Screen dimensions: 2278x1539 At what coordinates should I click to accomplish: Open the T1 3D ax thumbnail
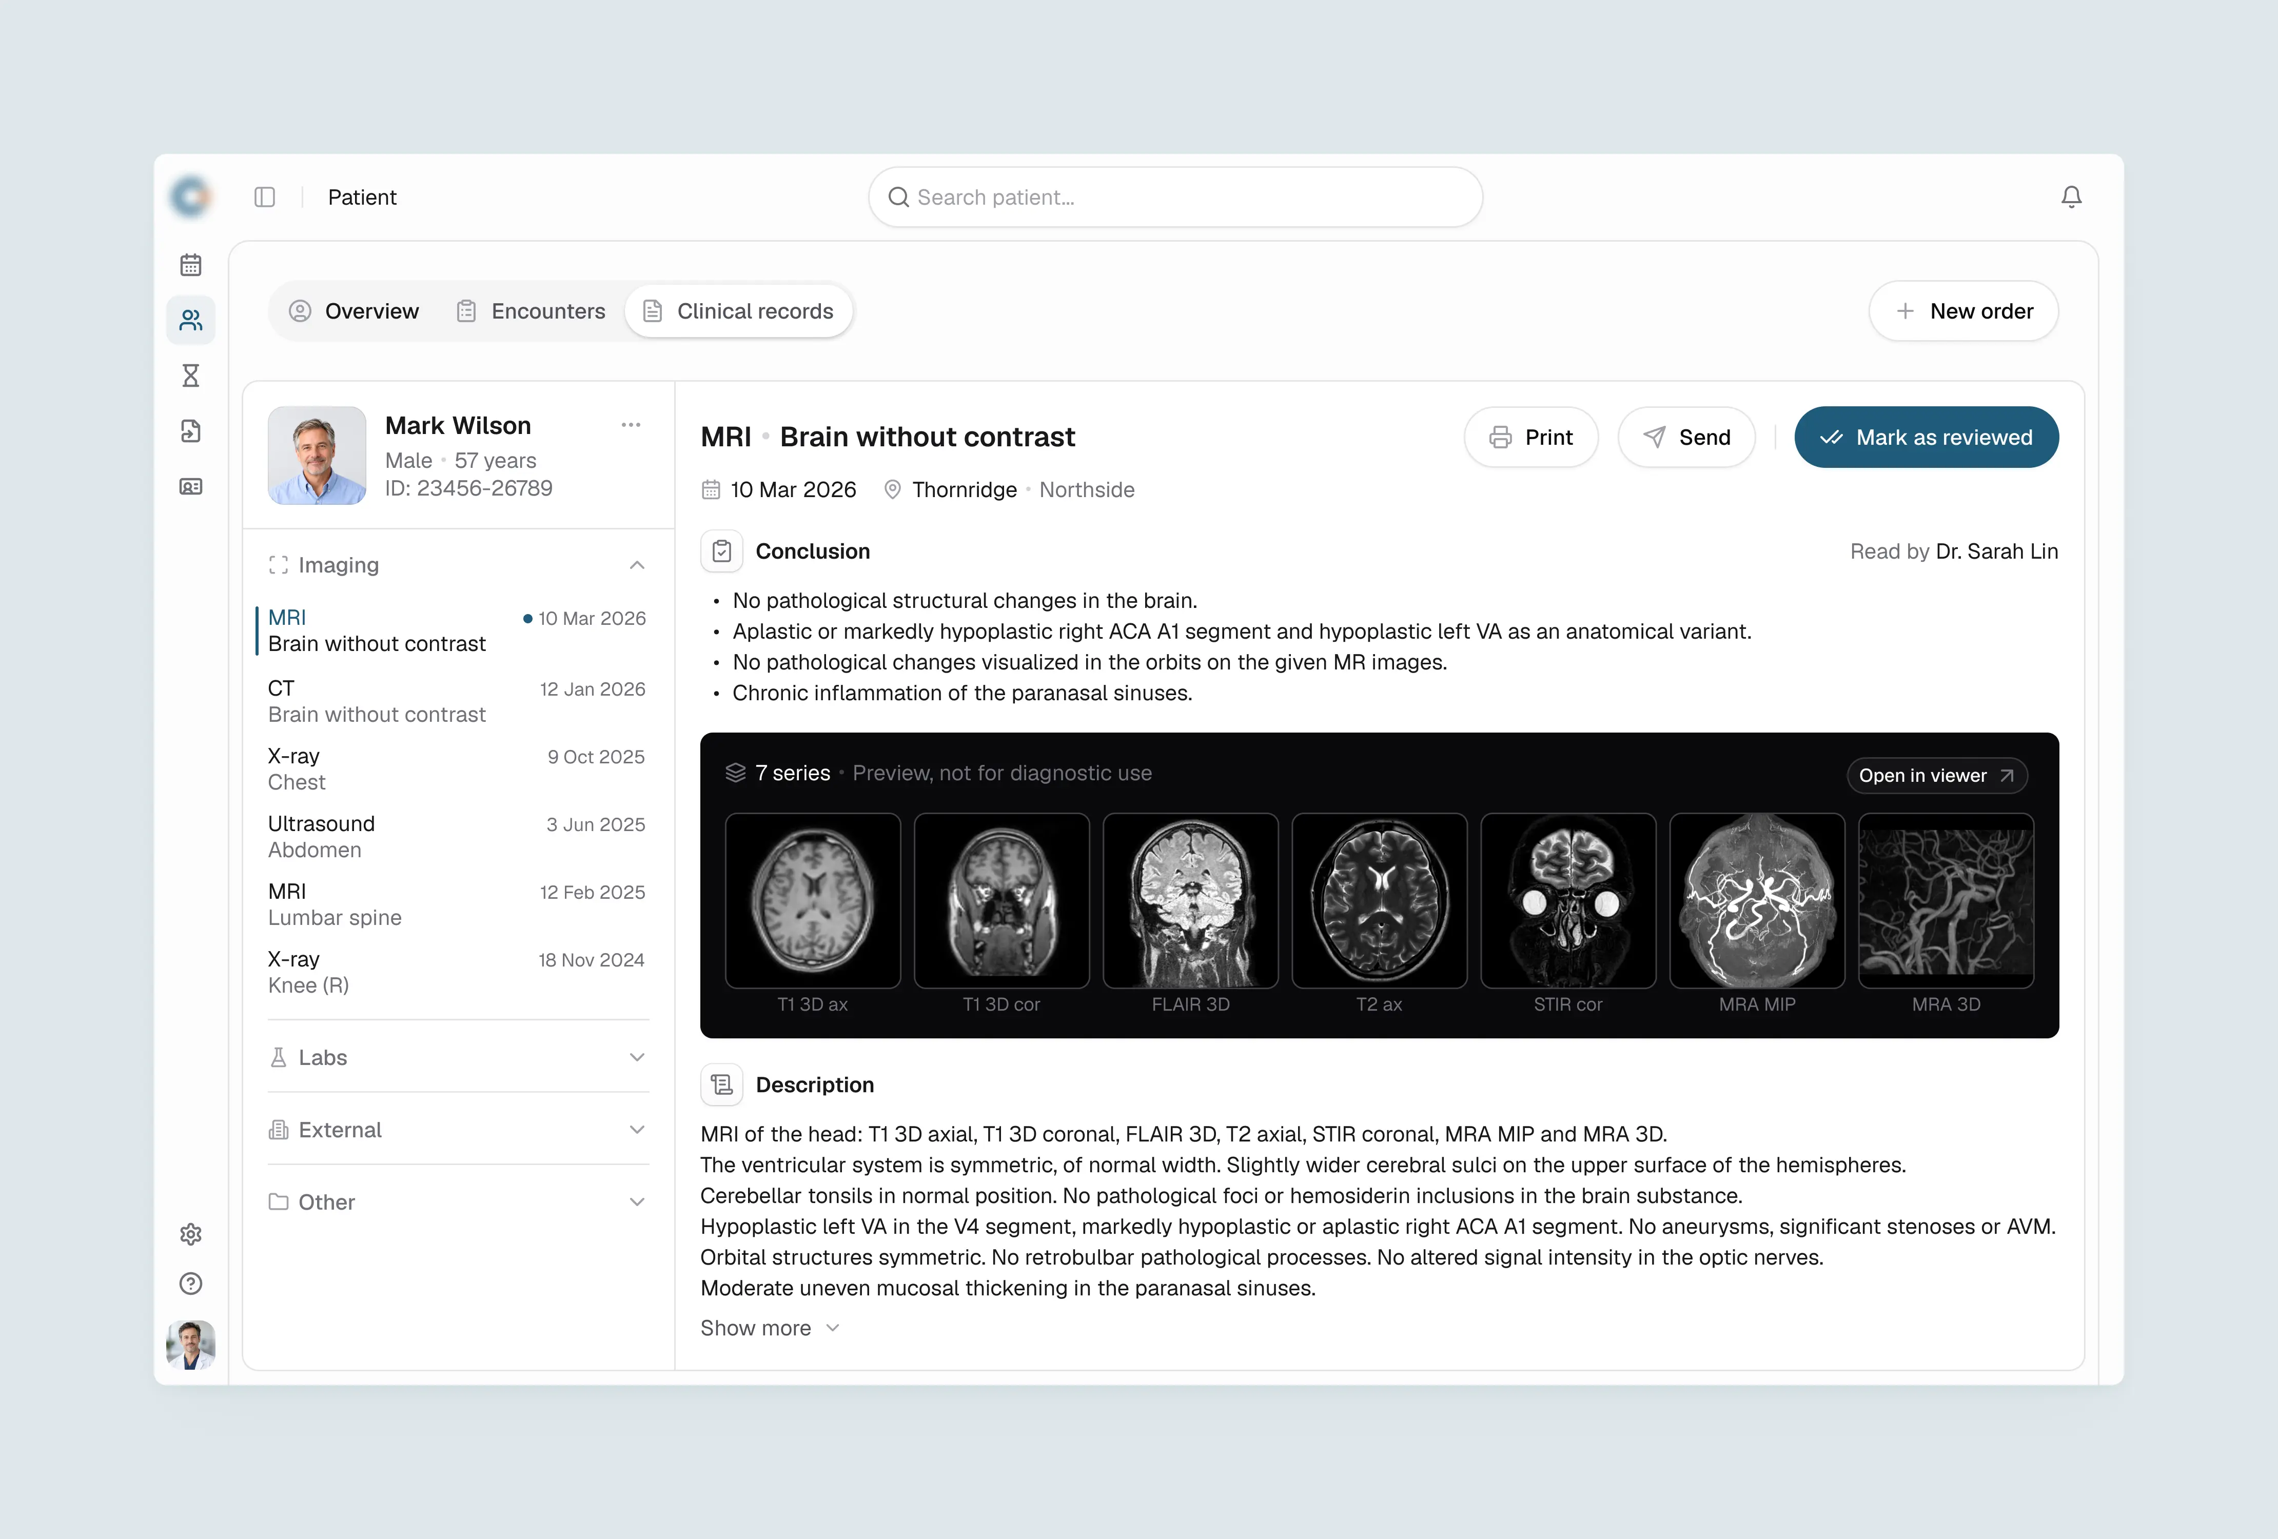click(813, 901)
